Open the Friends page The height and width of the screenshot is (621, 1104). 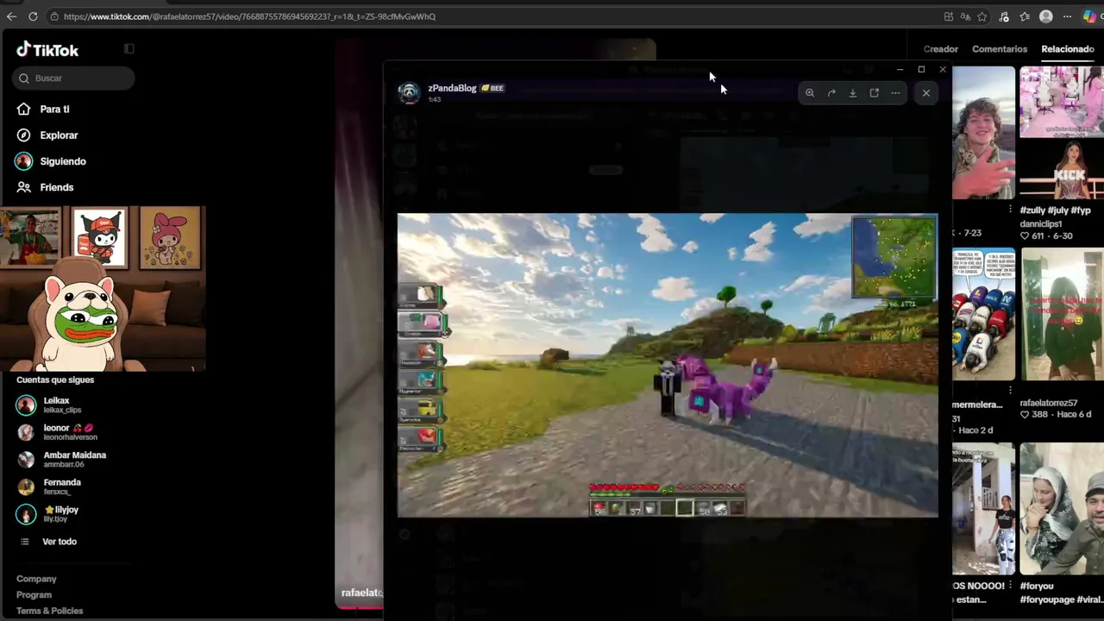coord(57,187)
